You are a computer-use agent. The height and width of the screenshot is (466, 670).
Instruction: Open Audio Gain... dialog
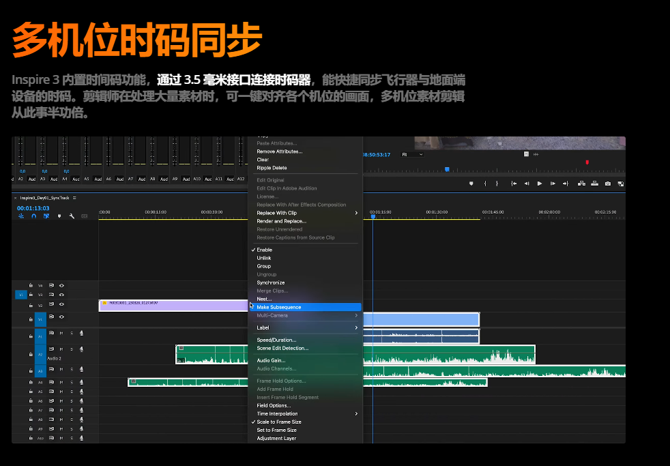tap(305, 360)
